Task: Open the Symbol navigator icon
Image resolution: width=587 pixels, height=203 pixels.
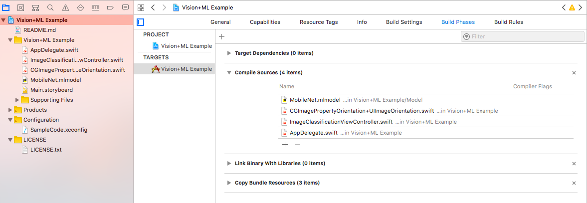Action: (35, 7)
